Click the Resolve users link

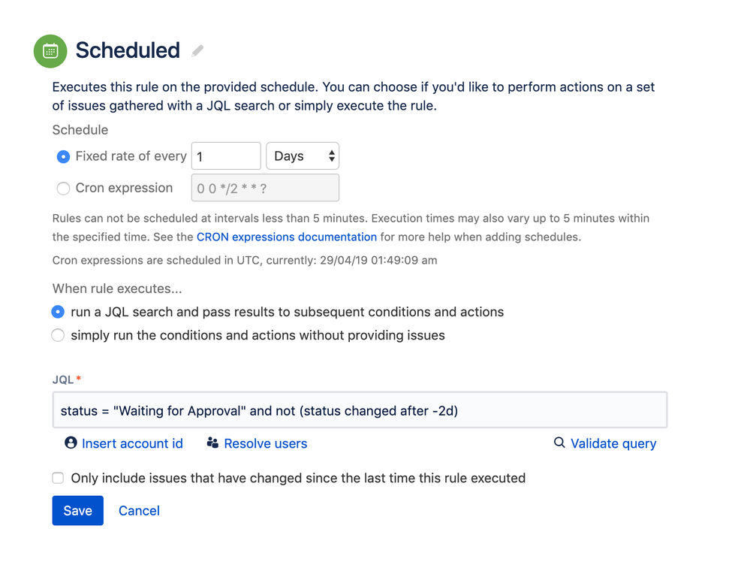tap(265, 444)
